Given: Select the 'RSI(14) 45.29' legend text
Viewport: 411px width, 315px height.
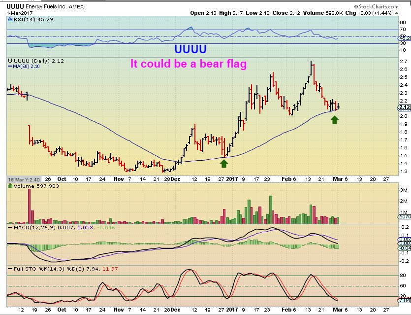Looking at the screenshot, I should pos(33,19).
